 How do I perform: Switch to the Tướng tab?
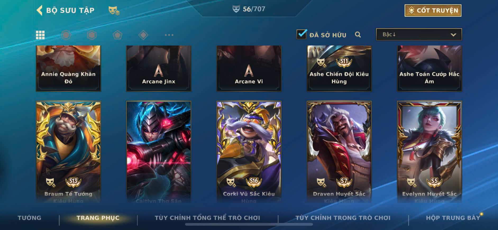point(29,218)
